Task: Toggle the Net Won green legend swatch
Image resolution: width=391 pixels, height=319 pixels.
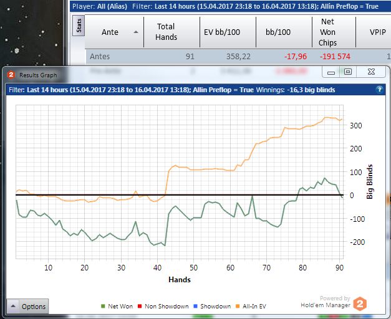Action: click(x=103, y=306)
